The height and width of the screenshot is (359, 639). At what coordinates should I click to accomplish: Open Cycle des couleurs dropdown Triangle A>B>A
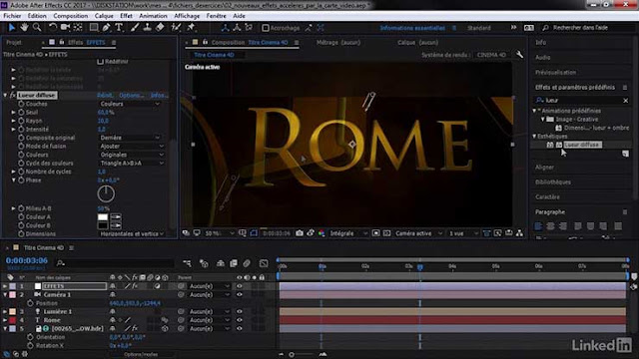(132, 163)
